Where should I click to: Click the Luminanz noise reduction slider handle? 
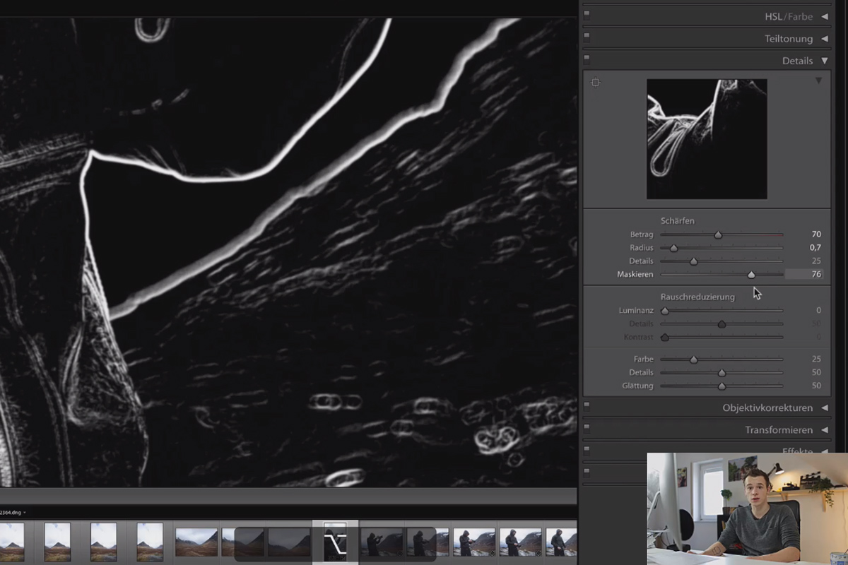[x=664, y=311]
